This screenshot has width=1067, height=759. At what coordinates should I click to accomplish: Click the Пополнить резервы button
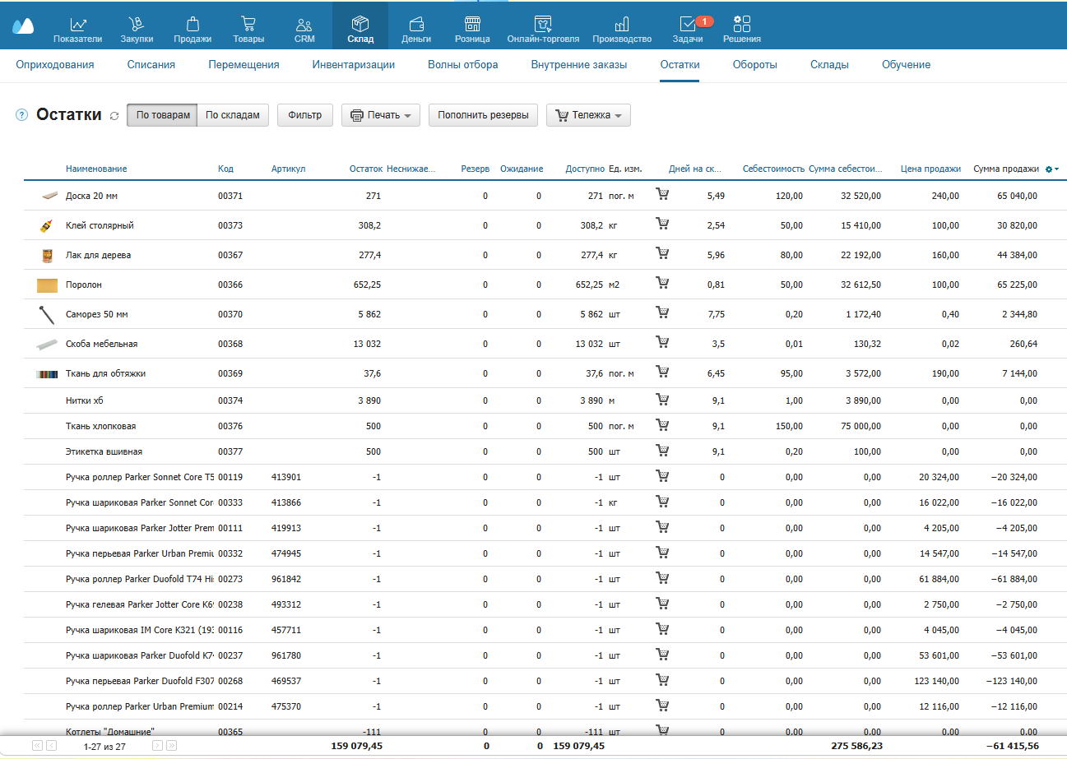[x=483, y=115]
